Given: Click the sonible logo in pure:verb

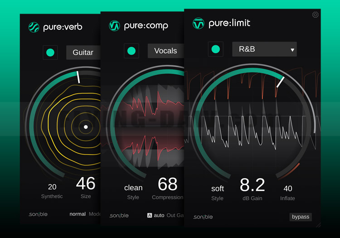Looking at the screenshot, I should tap(38, 214).
